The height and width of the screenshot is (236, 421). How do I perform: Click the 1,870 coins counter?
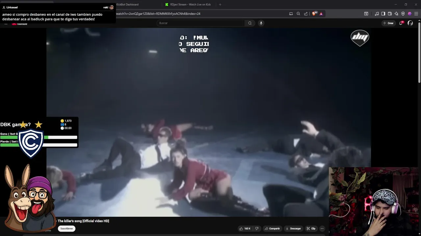point(66,121)
